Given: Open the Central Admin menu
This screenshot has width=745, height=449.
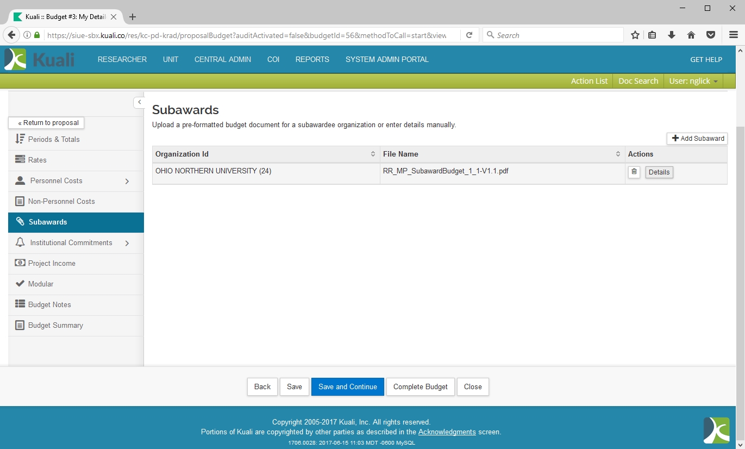Looking at the screenshot, I should tap(223, 60).
